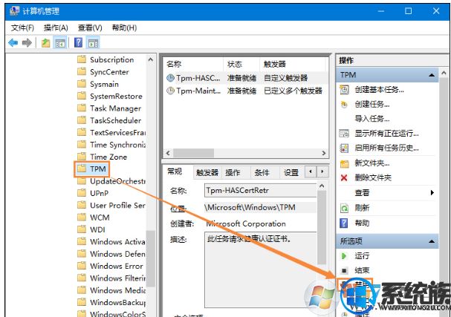This screenshot has width=451, height=317.
Task: Click the green 刷新 icon
Action: (344, 208)
